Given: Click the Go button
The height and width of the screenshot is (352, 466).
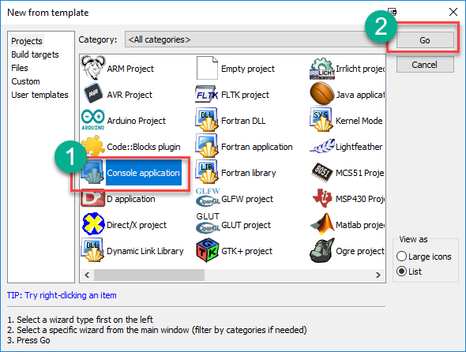Looking at the screenshot, I should click(x=425, y=40).
